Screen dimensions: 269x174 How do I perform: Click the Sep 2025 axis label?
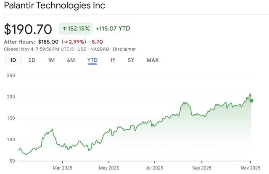(200, 168)
